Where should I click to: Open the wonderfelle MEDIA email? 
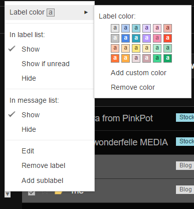click(x=131, y=142)
